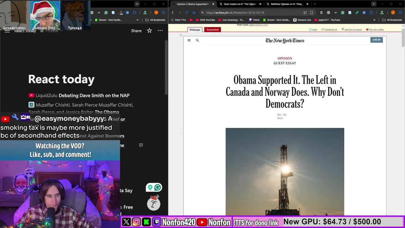
Task: Open the right browser's hamburger application menu
Action: 400,13
